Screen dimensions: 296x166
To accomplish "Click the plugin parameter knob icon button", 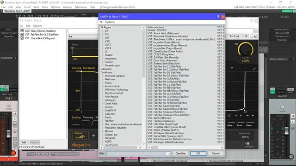I will 252,36.
